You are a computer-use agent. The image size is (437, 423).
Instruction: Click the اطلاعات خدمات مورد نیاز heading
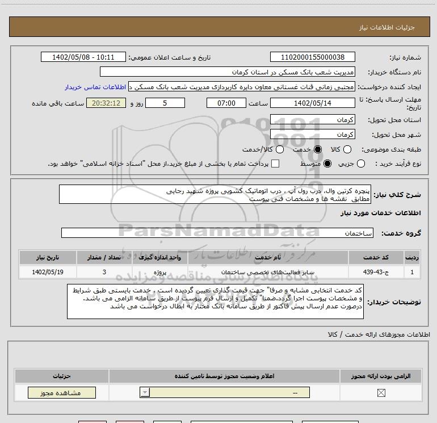(380, 213)
